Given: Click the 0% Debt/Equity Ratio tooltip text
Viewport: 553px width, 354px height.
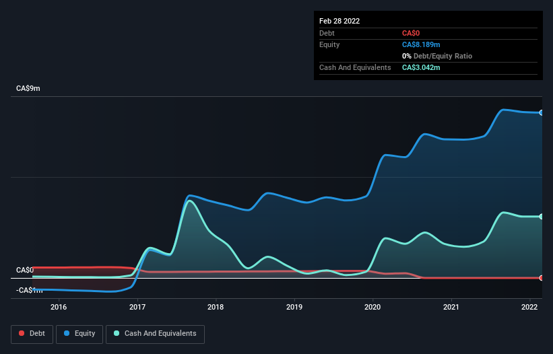Looking at the screenshot, I should tap(437, 56).
